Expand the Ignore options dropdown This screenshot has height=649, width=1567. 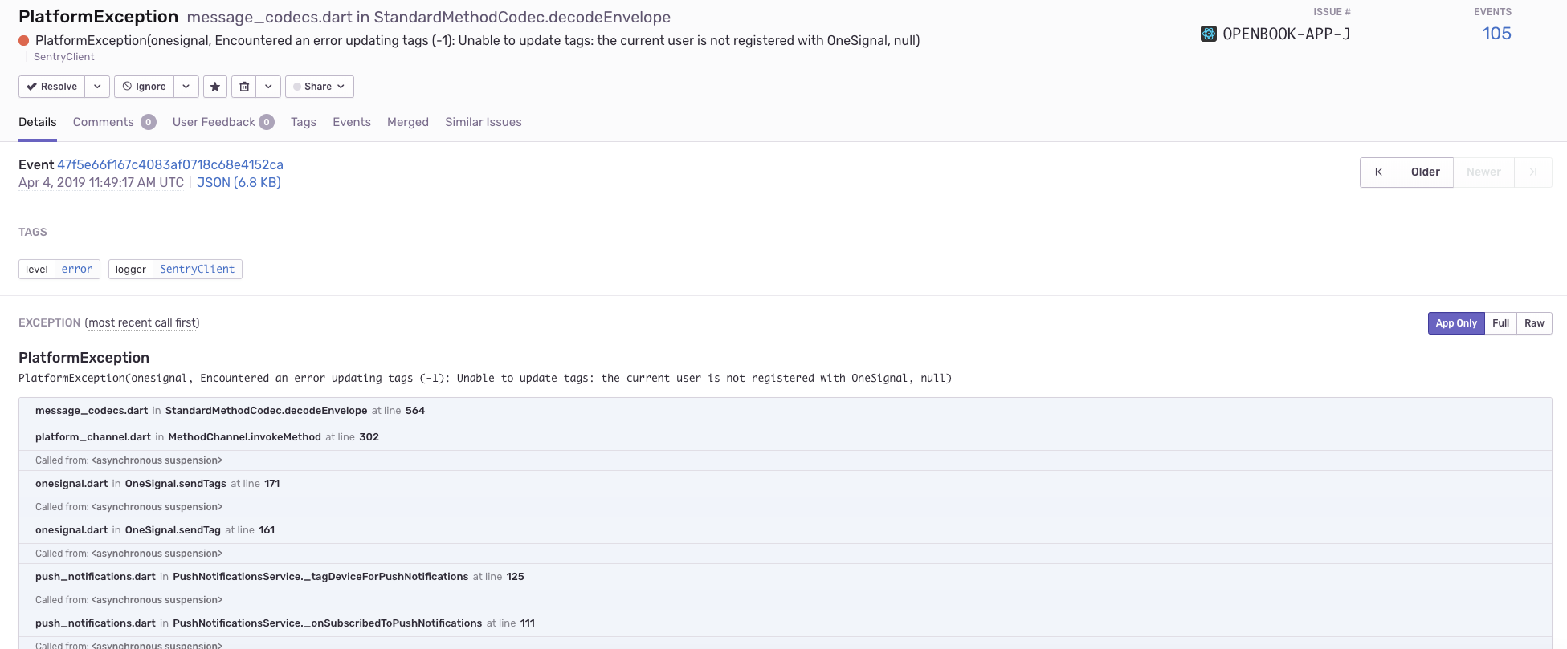[186, 87]
